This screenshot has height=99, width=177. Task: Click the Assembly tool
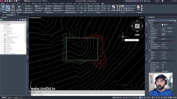[x=58, y=8]
